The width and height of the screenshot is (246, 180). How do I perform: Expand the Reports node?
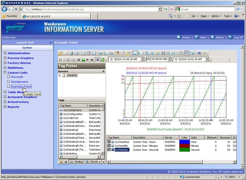[x=5, y=107]
